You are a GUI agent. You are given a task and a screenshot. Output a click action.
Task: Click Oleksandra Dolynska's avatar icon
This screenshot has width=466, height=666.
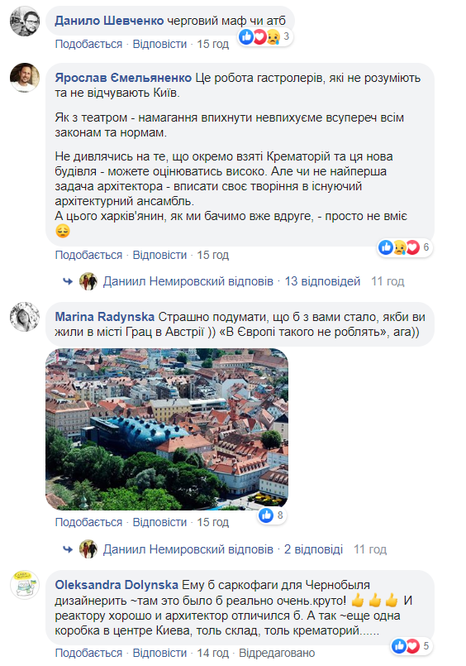click(x=25, y=585)
